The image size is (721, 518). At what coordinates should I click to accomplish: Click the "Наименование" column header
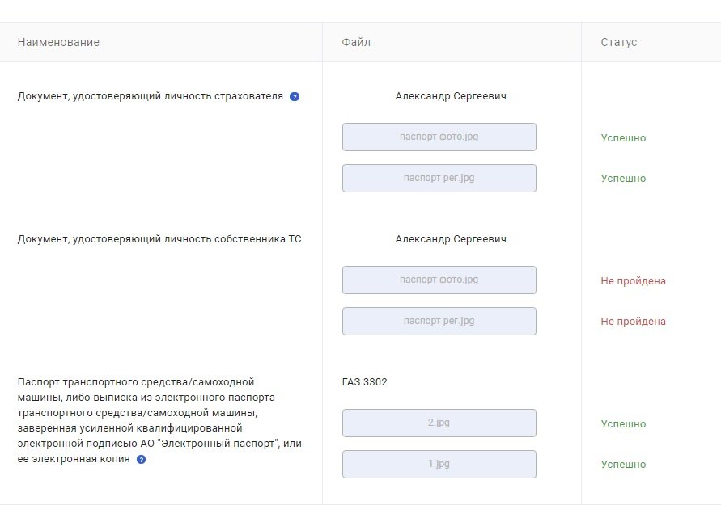tap(58, 42)
